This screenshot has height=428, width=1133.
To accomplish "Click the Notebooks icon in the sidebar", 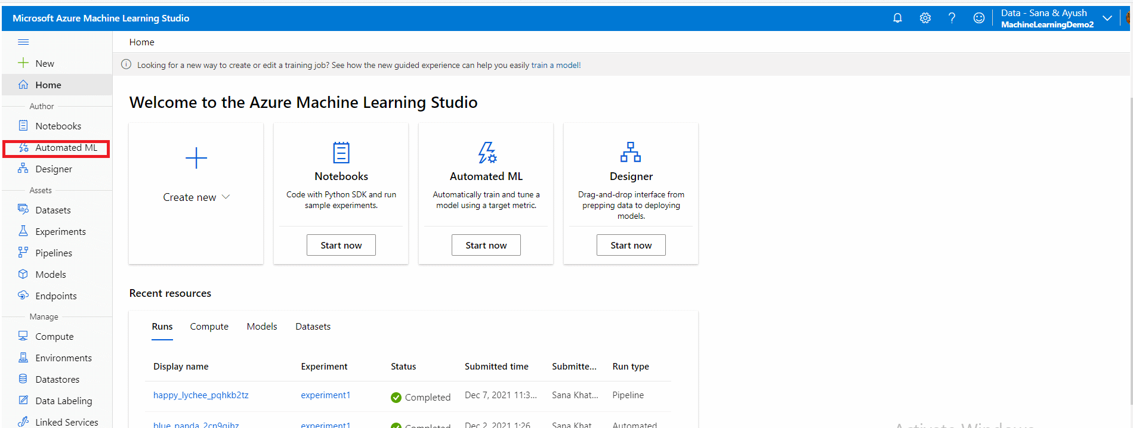I will point(23,126).
